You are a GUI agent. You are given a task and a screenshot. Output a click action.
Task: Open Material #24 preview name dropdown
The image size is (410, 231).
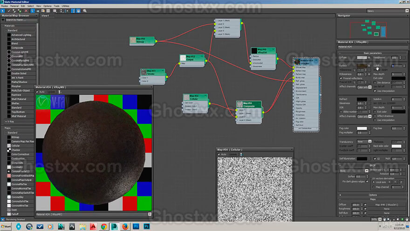[x=150, y=214]
